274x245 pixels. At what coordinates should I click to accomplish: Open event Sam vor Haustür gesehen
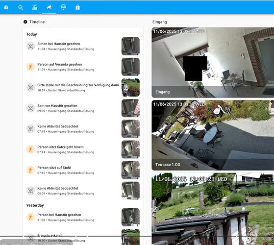[x=83, y=108]
